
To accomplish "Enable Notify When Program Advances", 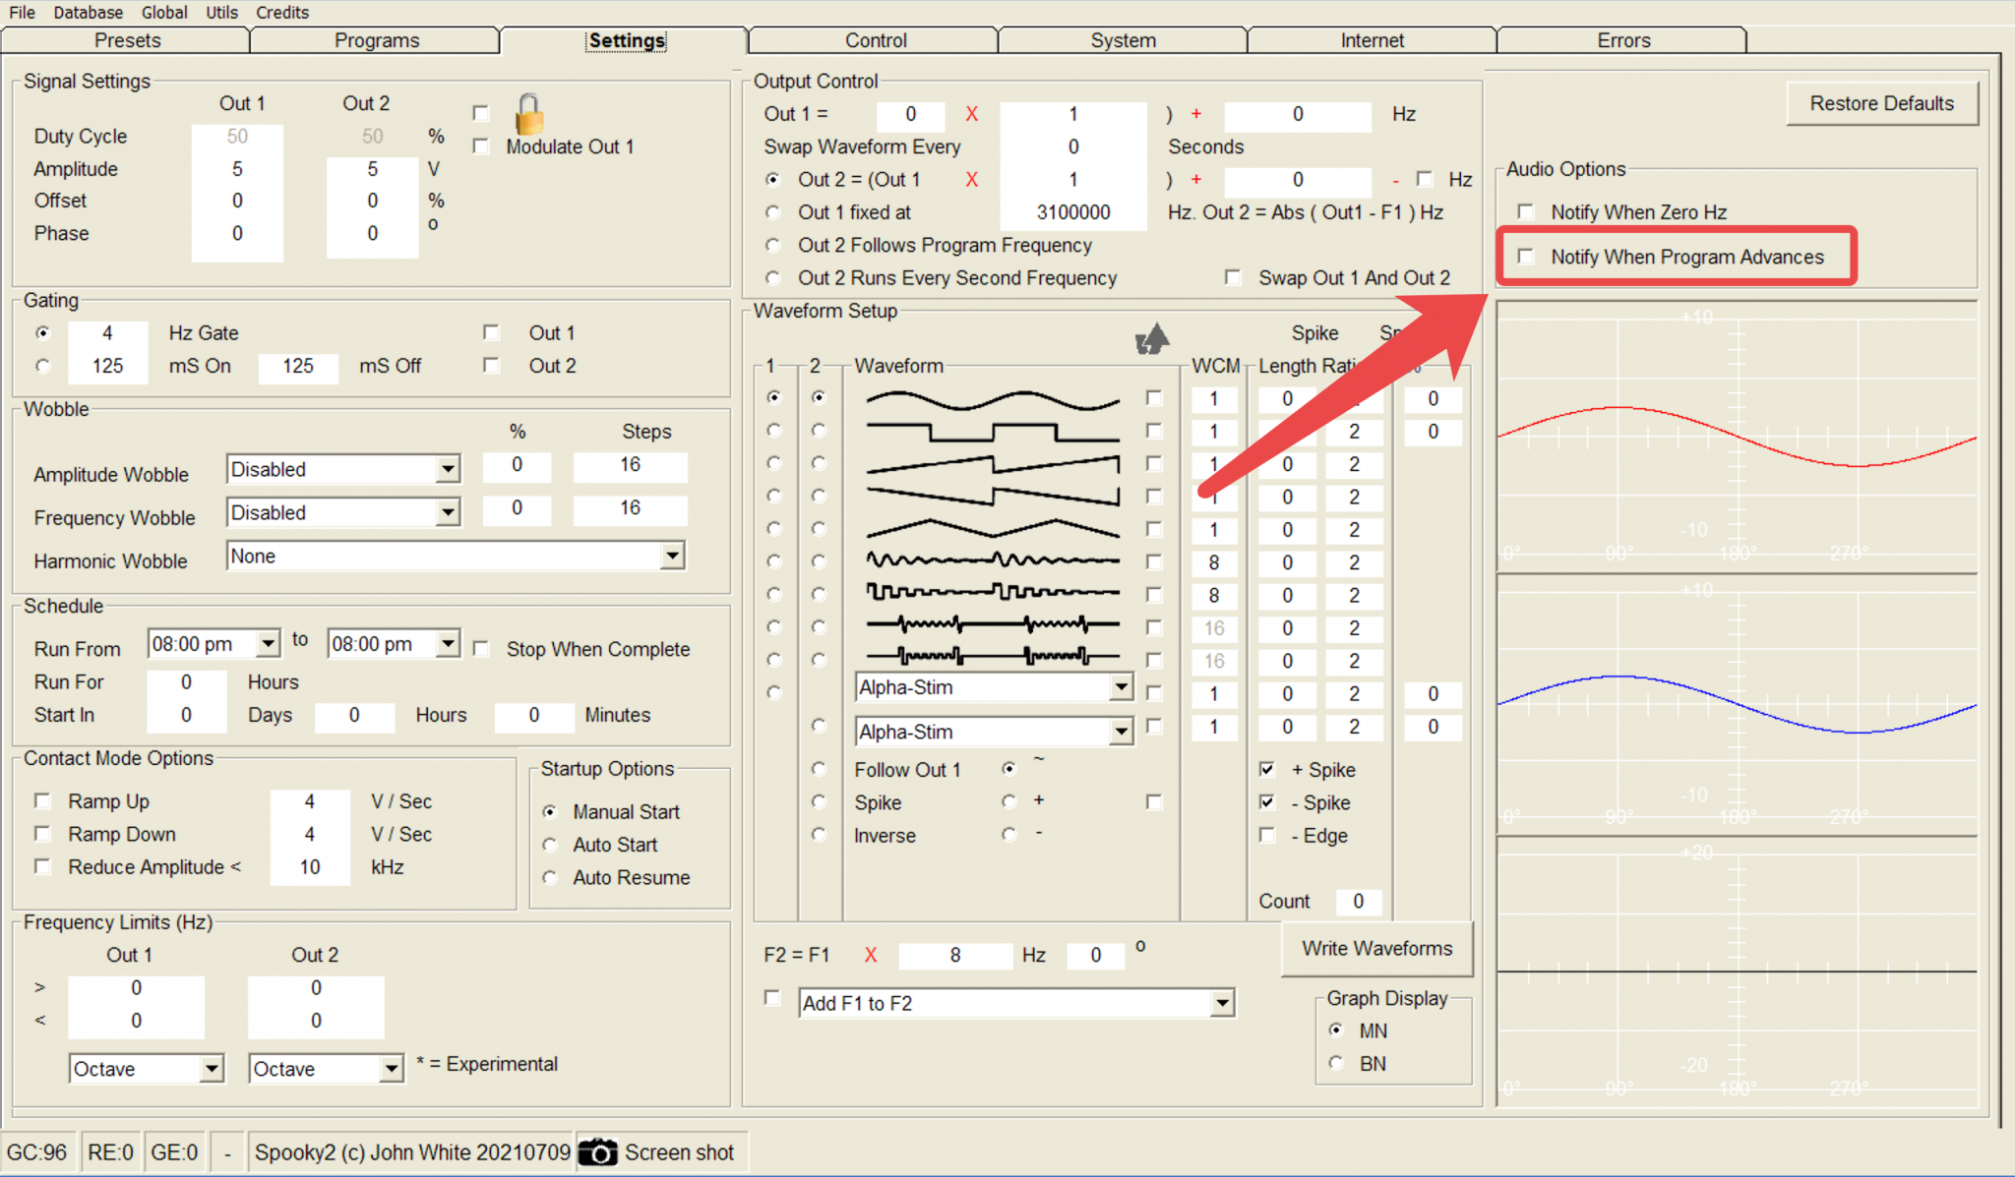I will point(1526,257).
